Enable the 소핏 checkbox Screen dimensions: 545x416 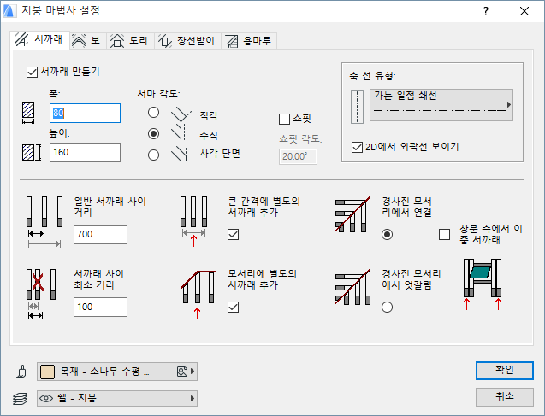point(285,120)
